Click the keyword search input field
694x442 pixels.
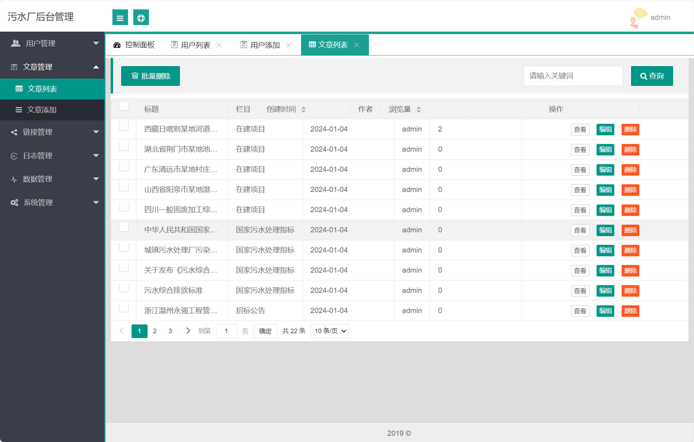(573, 76)
